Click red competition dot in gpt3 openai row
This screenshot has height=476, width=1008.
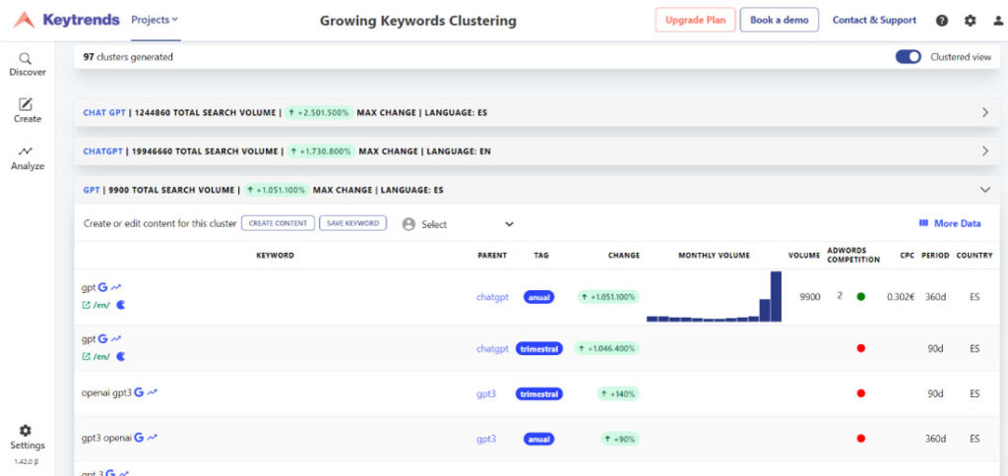(860, 438)
